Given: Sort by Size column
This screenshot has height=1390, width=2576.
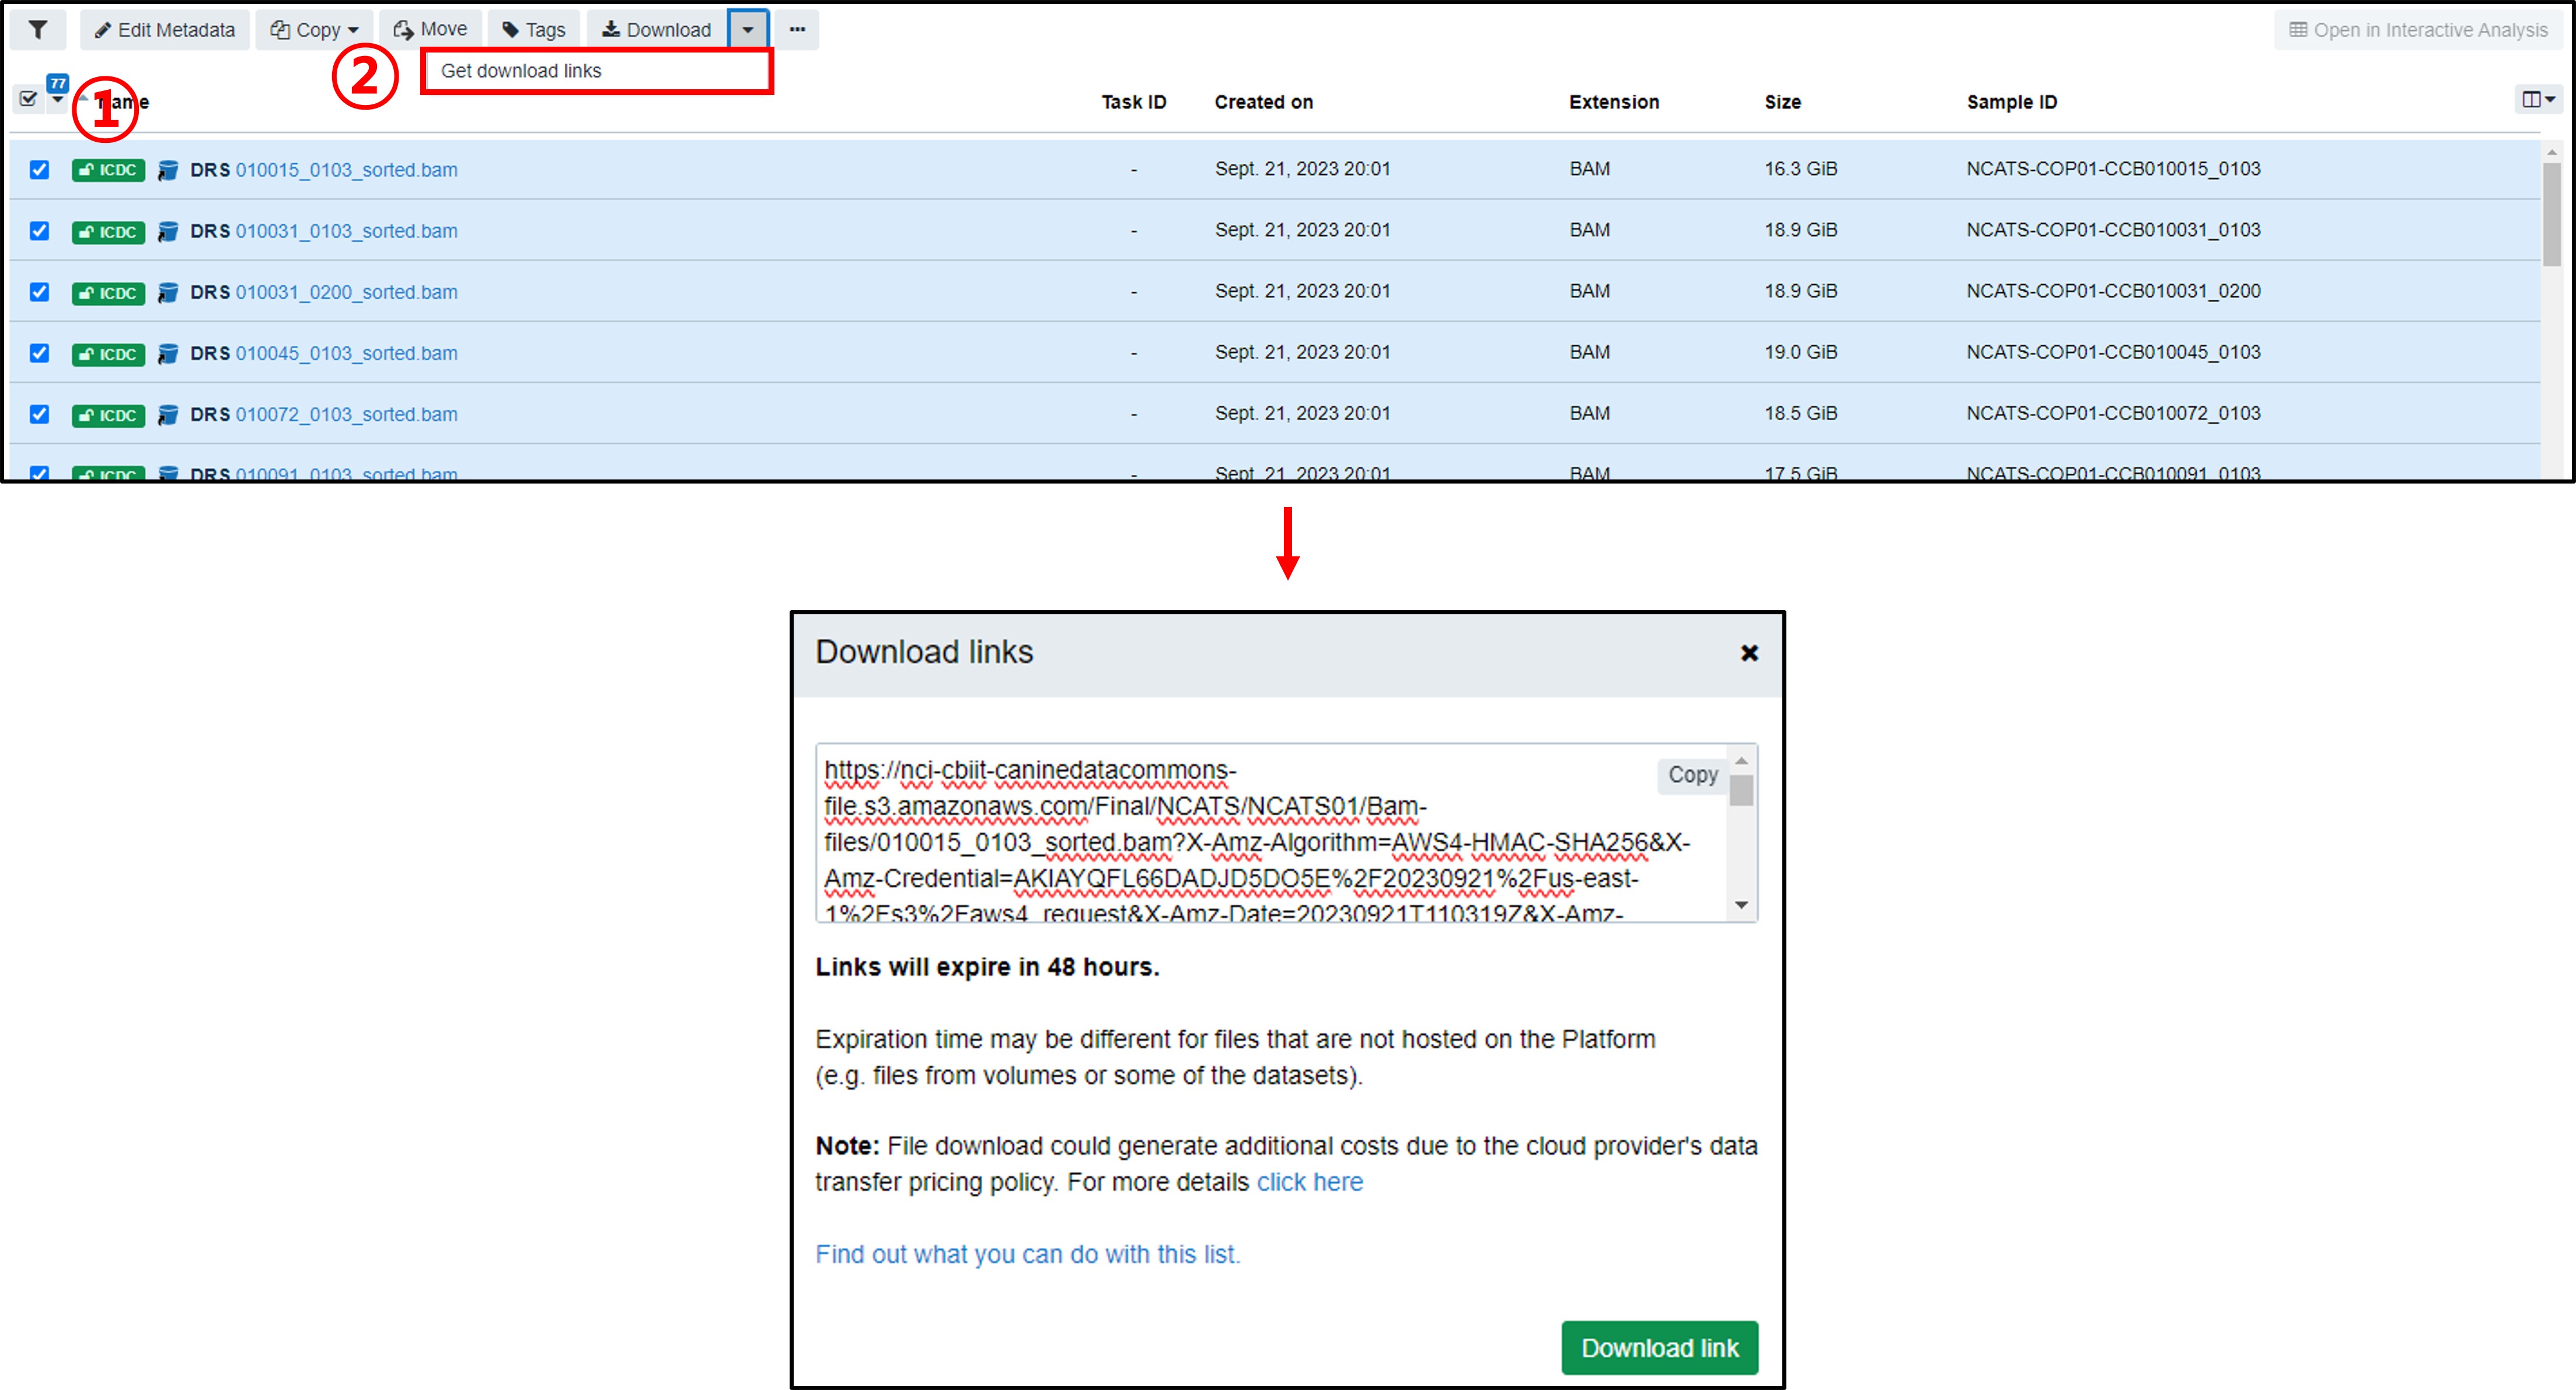Looking at the screenshot, I should (1783, 102).
